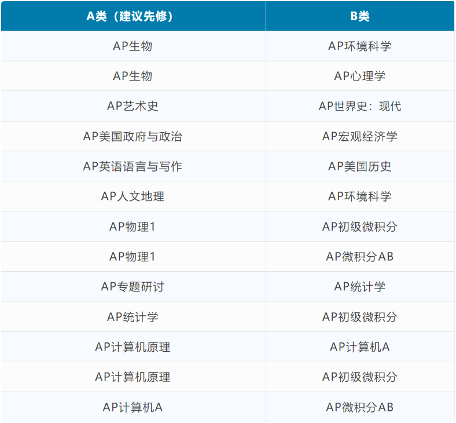Select AP计算机原理 cell beside AP计算机A
This screenshot has height=423, width=456.
[133, 347]
